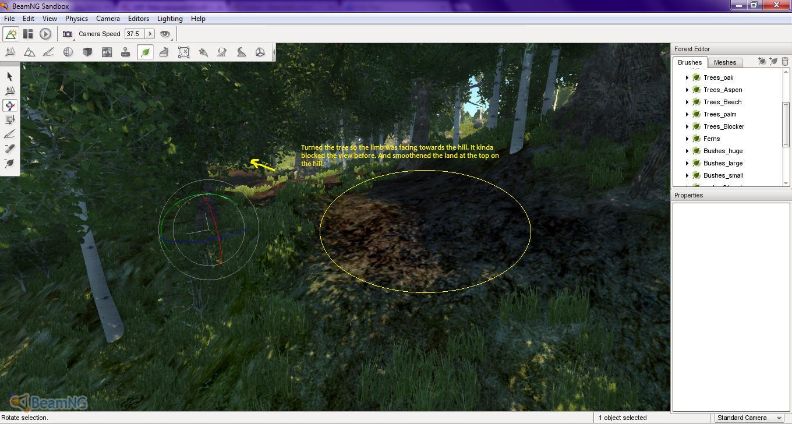Open the View menu
The height and width of the screenshot is (424, 792).
[x=49, y=19]
